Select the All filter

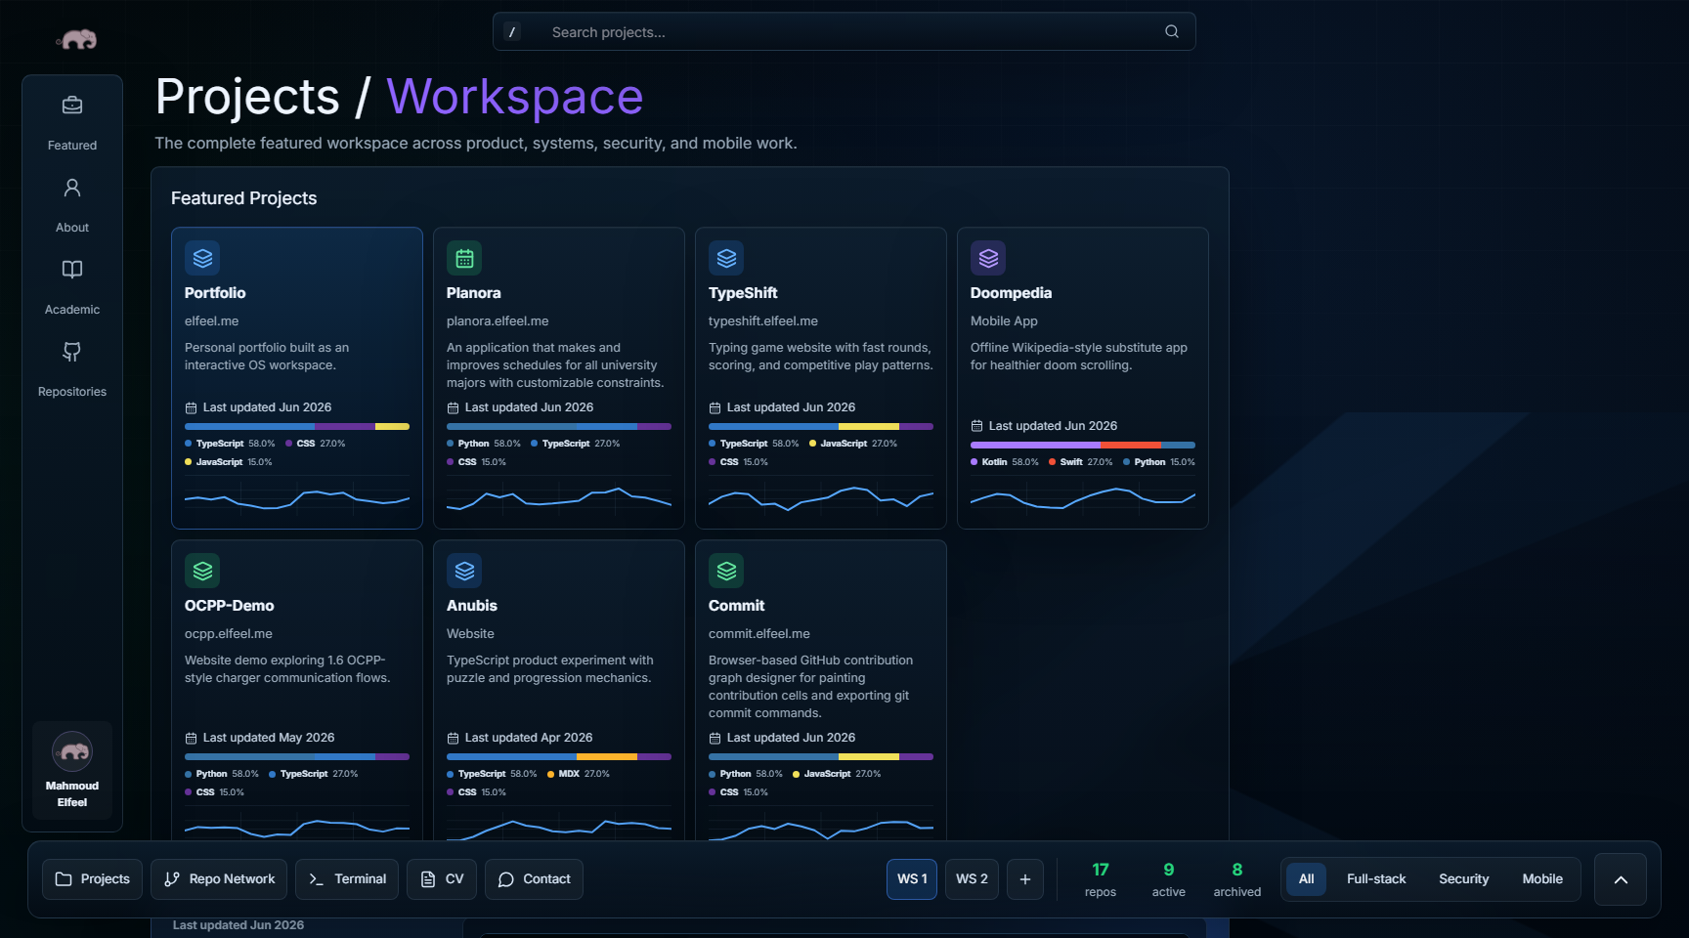click(1306, 879)
